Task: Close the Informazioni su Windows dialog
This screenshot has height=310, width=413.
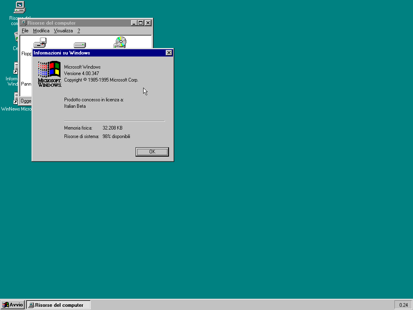Action: (169, 53)
